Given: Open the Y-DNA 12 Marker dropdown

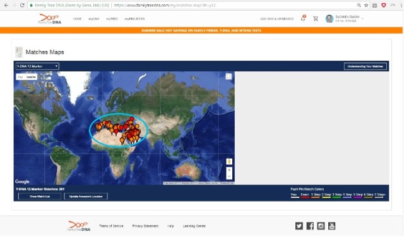Looking at the screenshot, I should [x=37, y=66].
